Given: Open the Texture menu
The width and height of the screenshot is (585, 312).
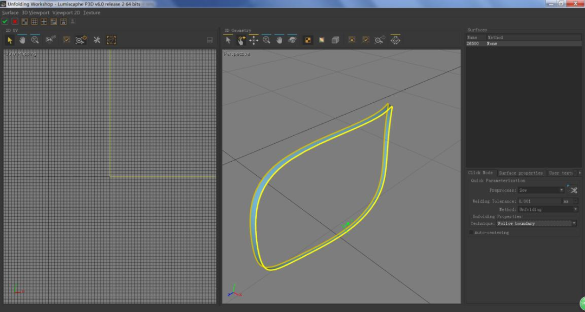Looking at the screenshot, I should pos(92,12).
